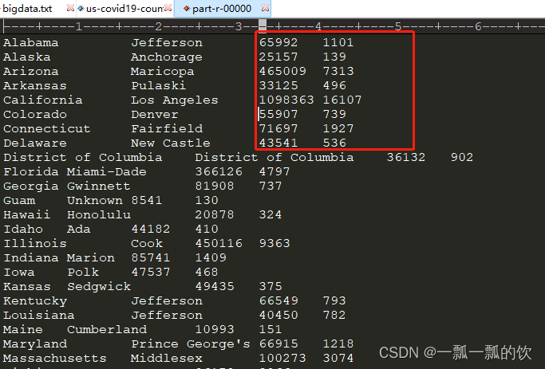Click the word Polk

[83, 272]
